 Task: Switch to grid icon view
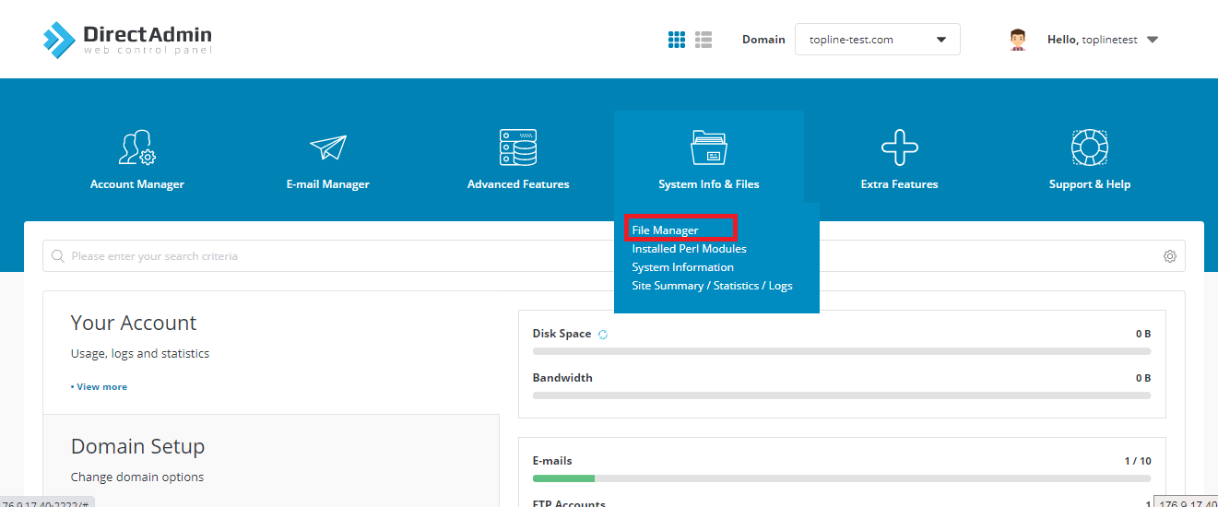(677, 40)
